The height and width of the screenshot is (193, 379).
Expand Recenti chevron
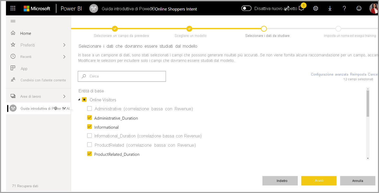(64, 57)
